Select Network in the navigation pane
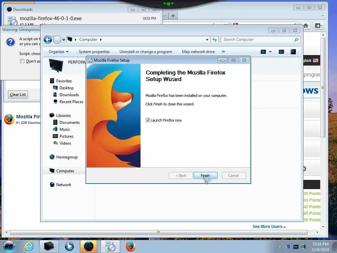This screenshot has height=253, width=337. pyautogui.click(x=64, y=184)
